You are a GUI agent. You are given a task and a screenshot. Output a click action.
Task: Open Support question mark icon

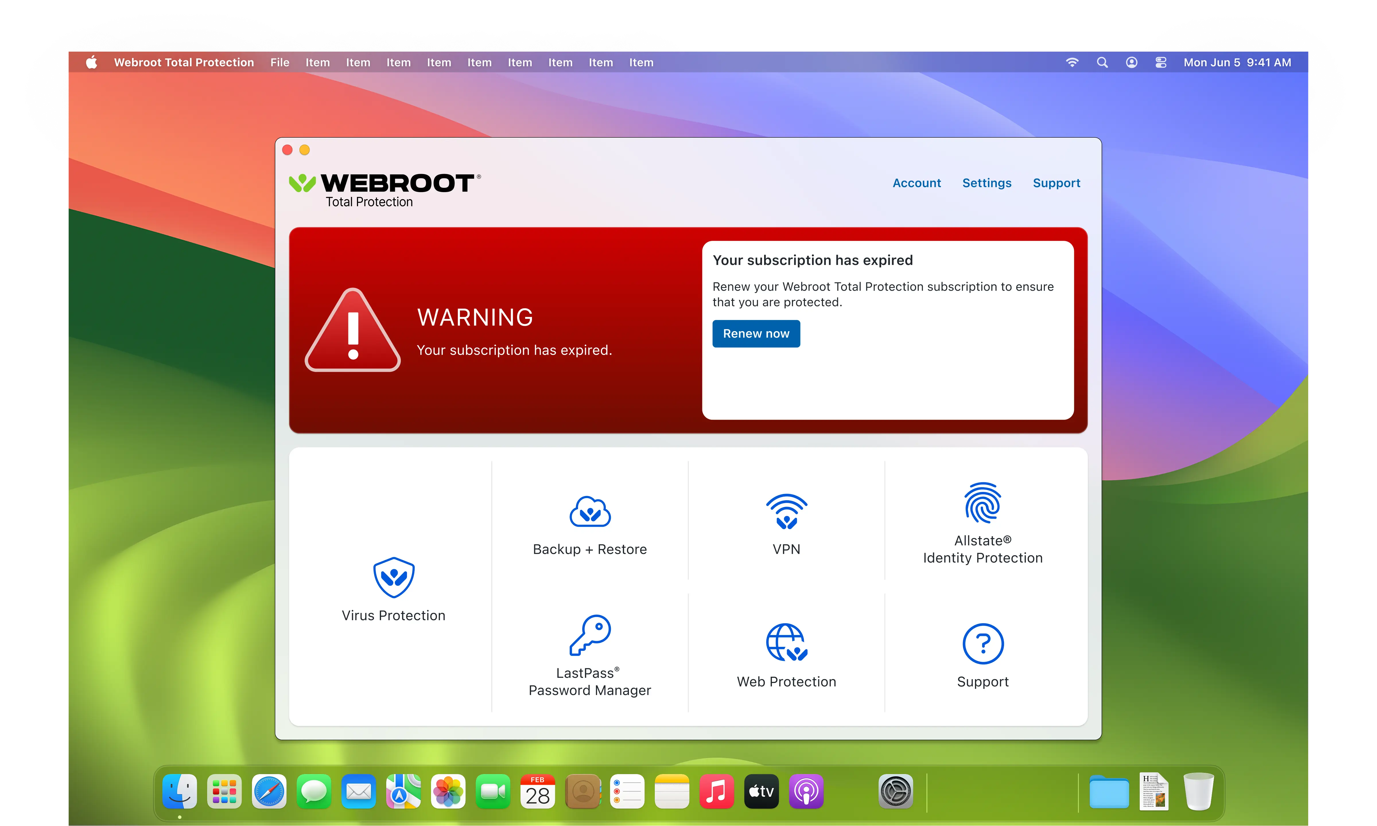pyautogui.click(x=983, y=643)
